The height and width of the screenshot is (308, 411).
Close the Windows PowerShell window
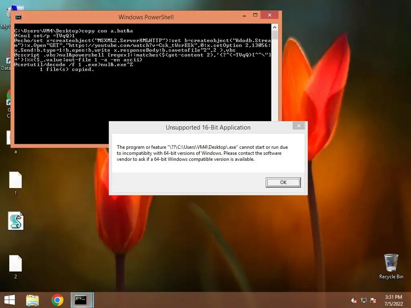coord(269,15)
